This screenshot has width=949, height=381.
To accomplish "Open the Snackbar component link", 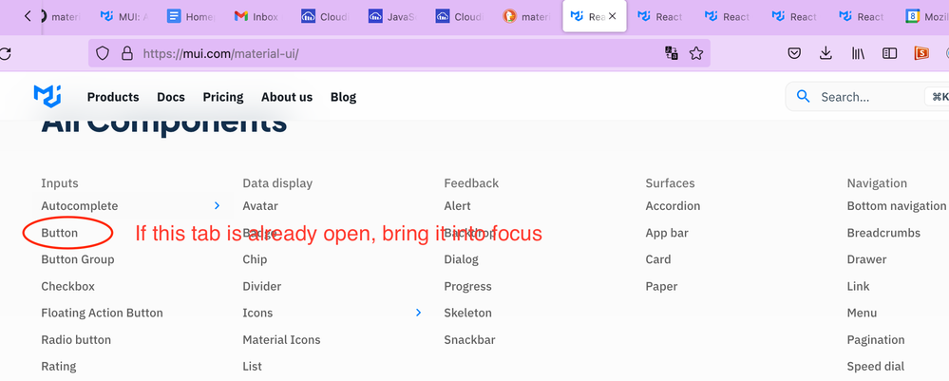I will click(469, 339).
